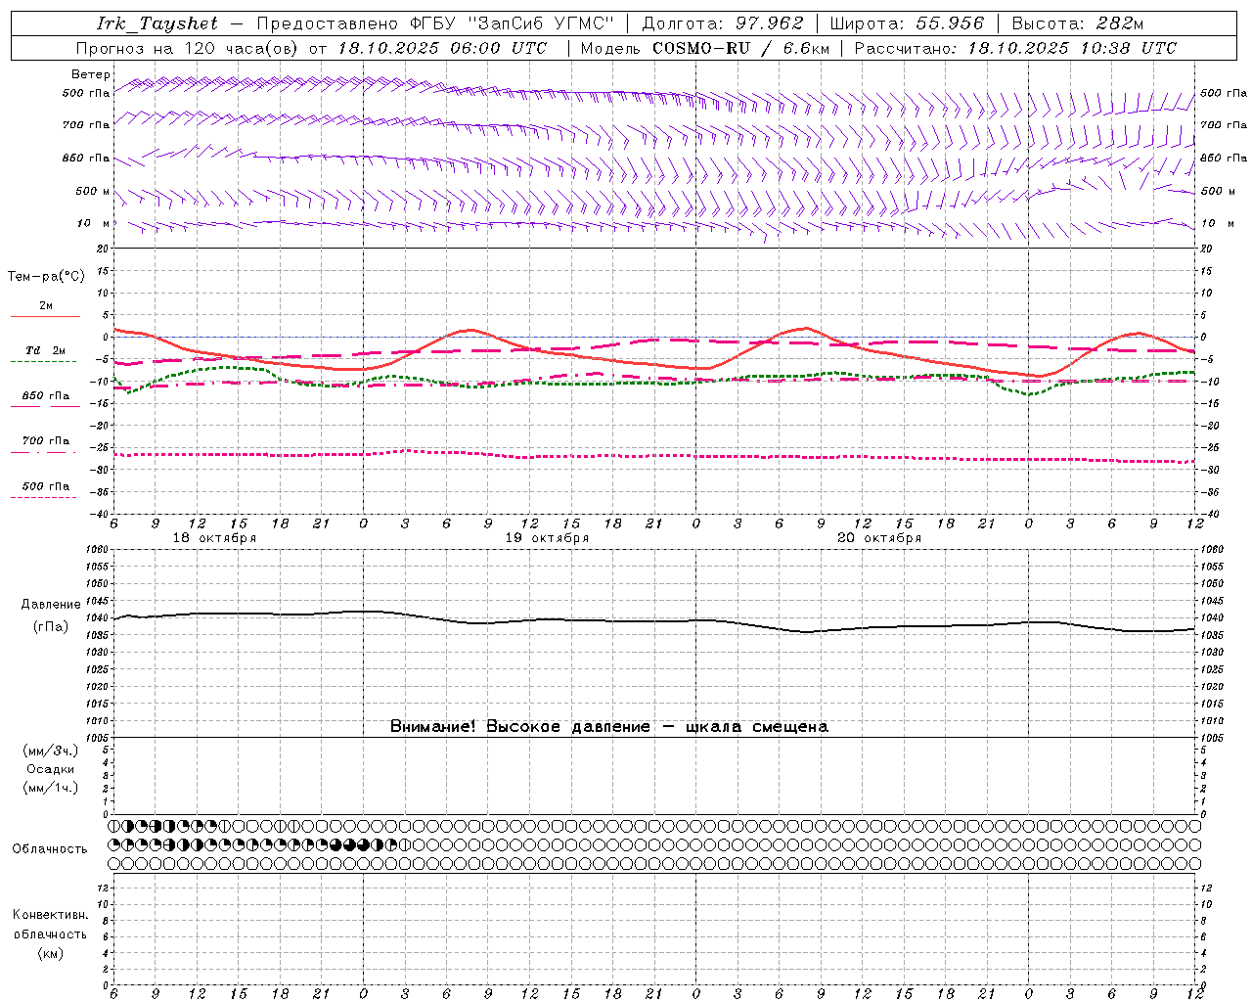Click the dashed line sample under Td 2м legend
The height and width of the screenshot is (1002, 1252).
[44, 361]
